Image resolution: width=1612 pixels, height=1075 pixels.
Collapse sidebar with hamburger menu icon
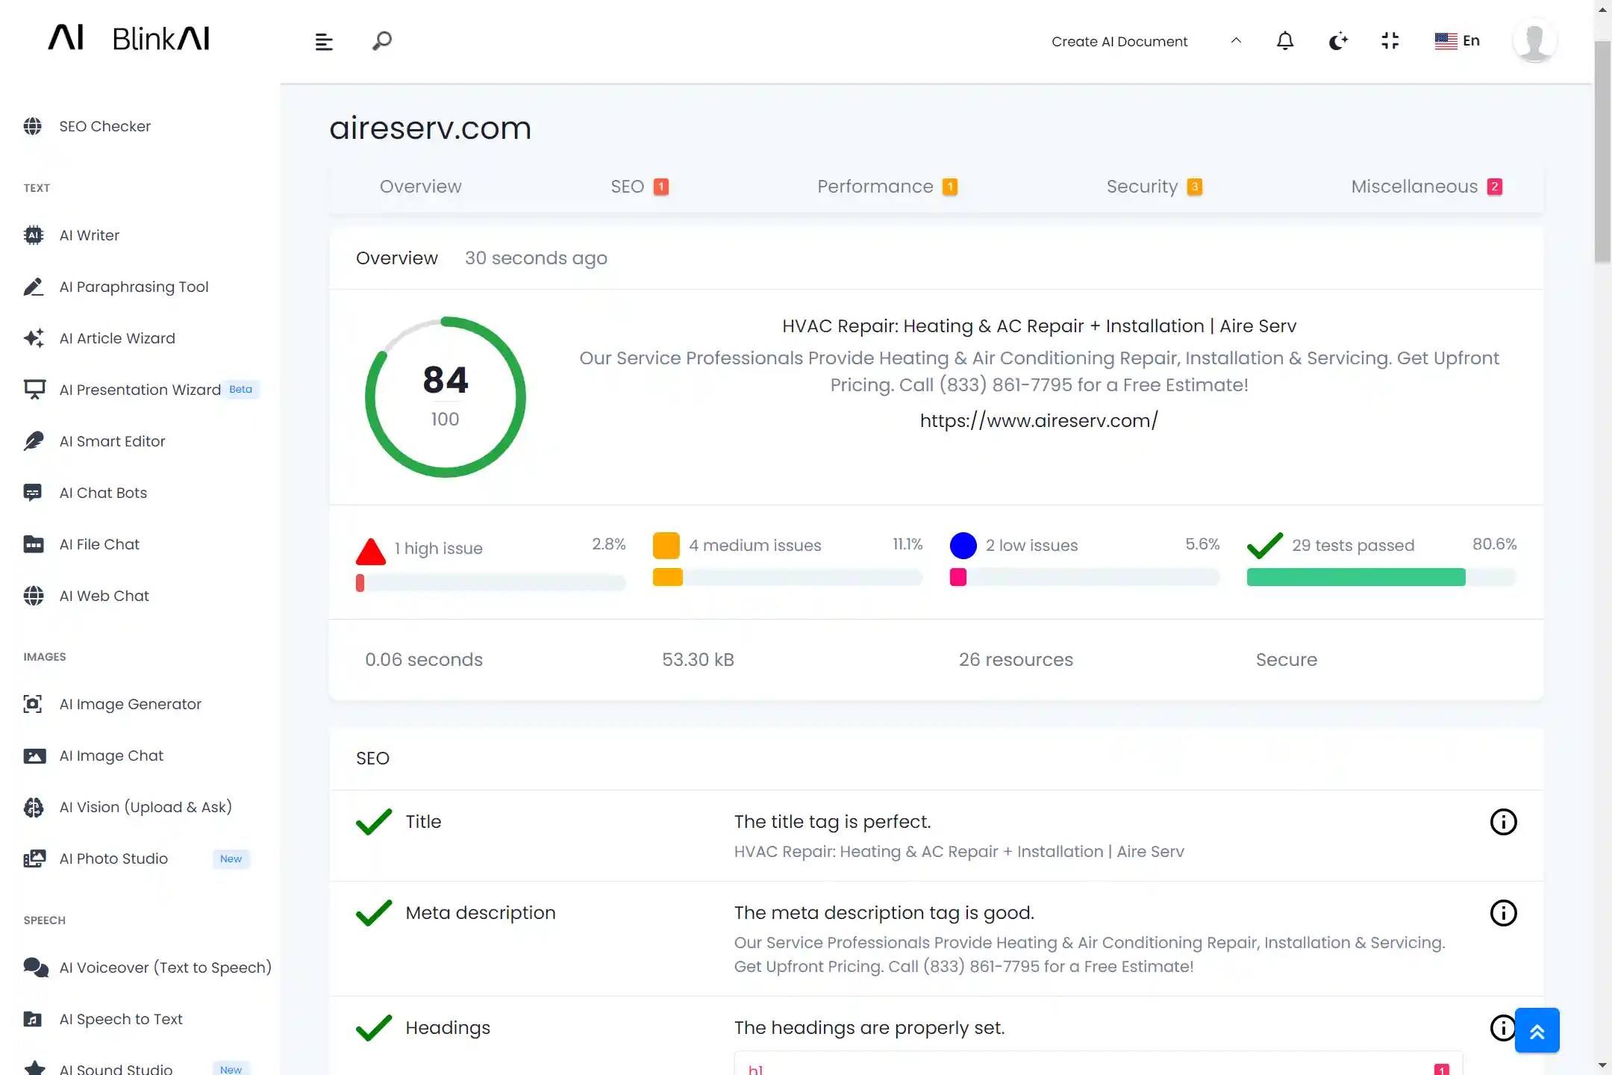(324, 42)
